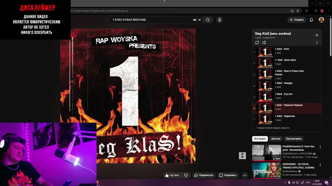This screenshot has height=186, width=332.
Task: Switch the РУС keyboard language indicator
Action: [308, 183]
